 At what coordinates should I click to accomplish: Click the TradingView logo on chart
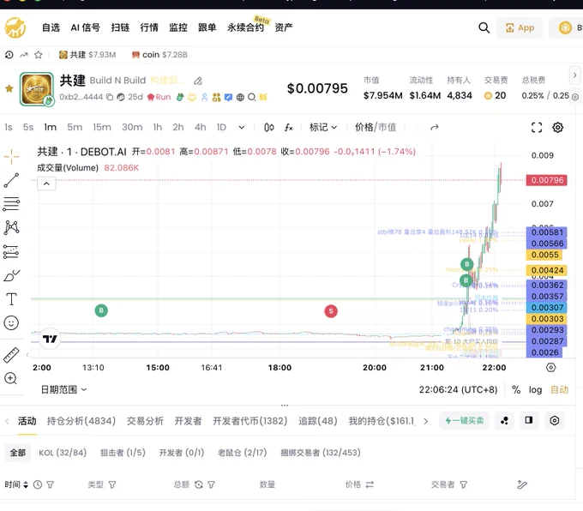[x=50, y=339]
